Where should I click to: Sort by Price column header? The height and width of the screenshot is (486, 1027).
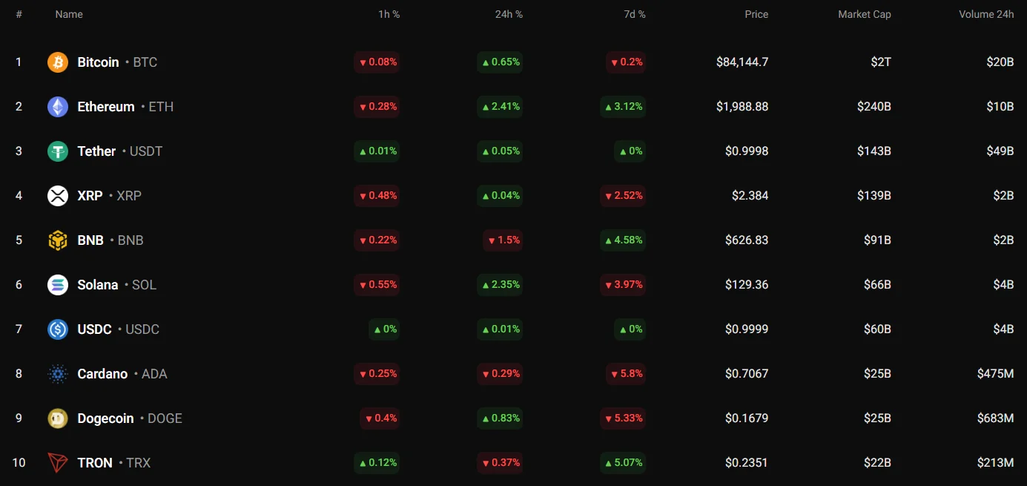coord(756,14)
